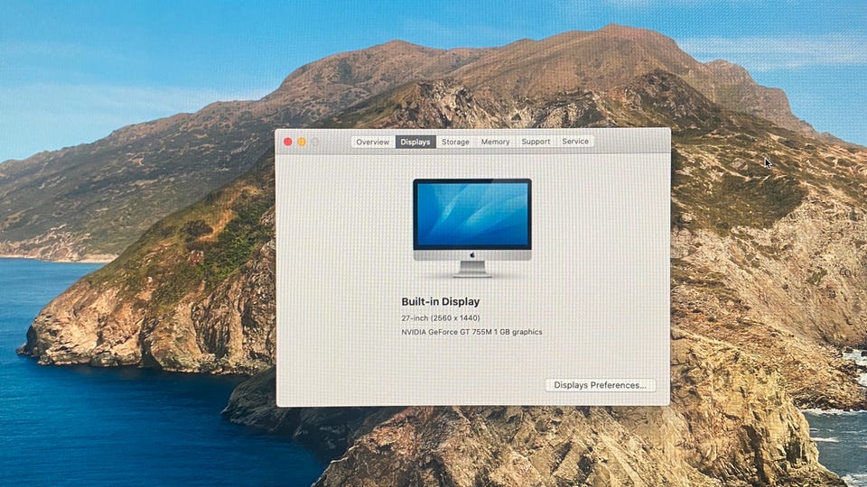Click the Displays Preferences button
867x487 pixels.
600,385
